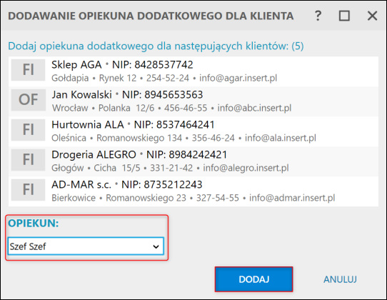Click the info@admar.insert.pl email text
This screenshot has width=387, height=300.
pos(292,198)
